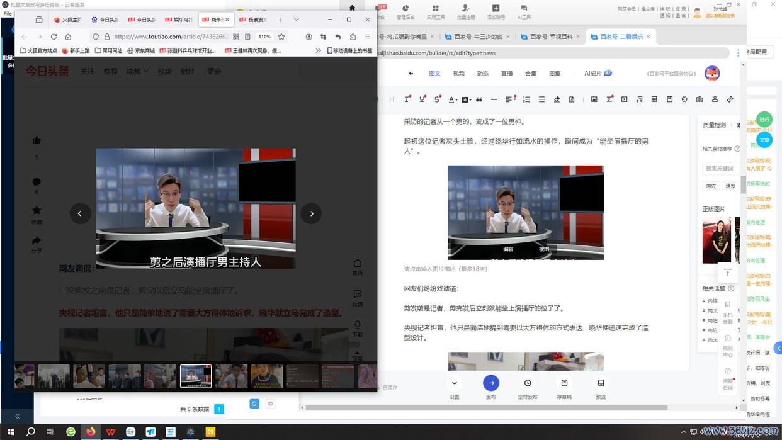Click the code brackets icon in editor

point(684,99)
